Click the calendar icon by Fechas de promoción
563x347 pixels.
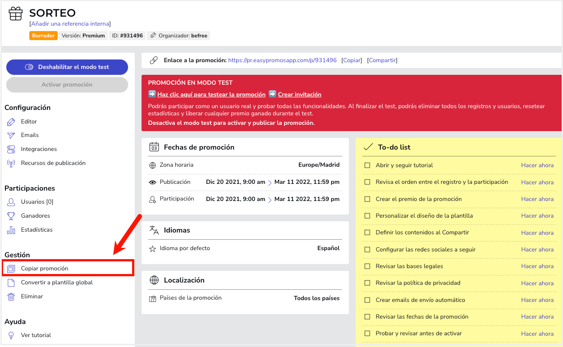(154, 147)
